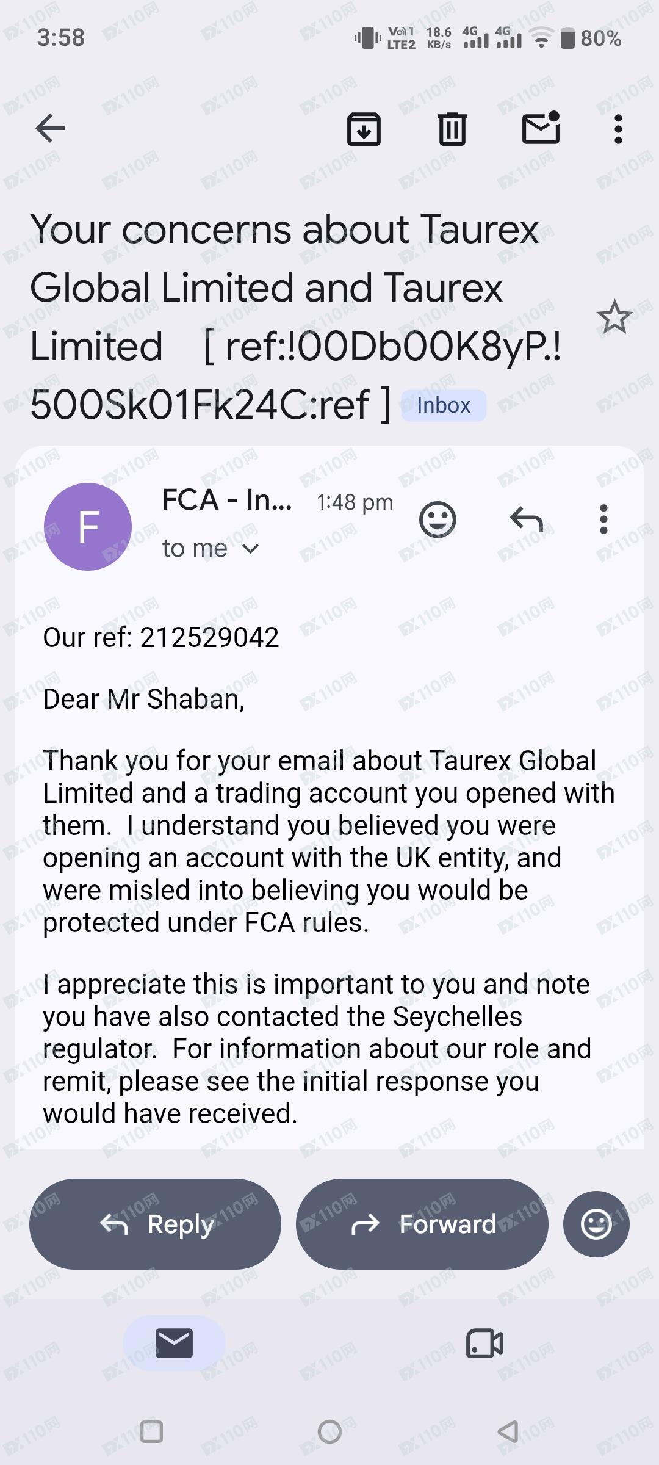The width and height of the screenshot is (659, 1465).
Task: Tap the Forward button
Action: [422, 1224]
